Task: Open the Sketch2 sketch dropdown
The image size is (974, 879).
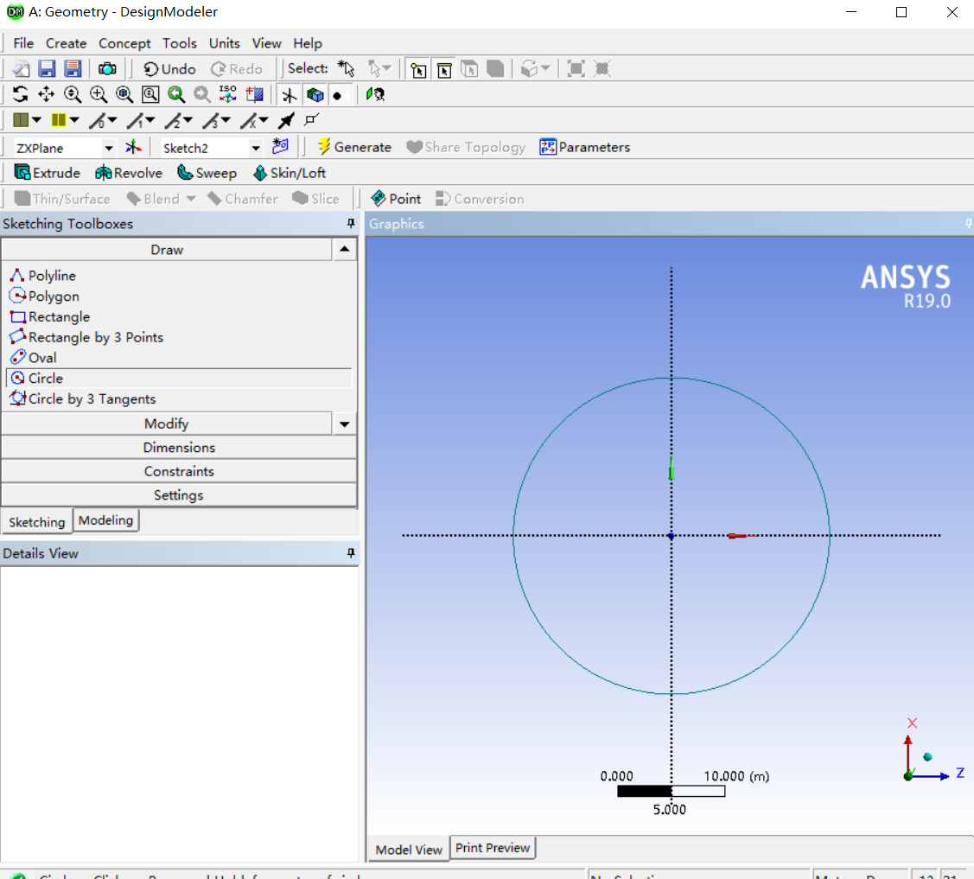Action: point(255,148)
